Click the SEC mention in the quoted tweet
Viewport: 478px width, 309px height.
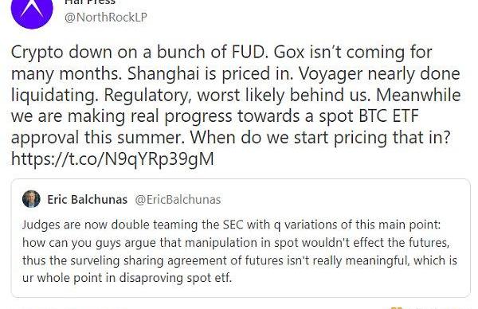(x=233, y=225)
